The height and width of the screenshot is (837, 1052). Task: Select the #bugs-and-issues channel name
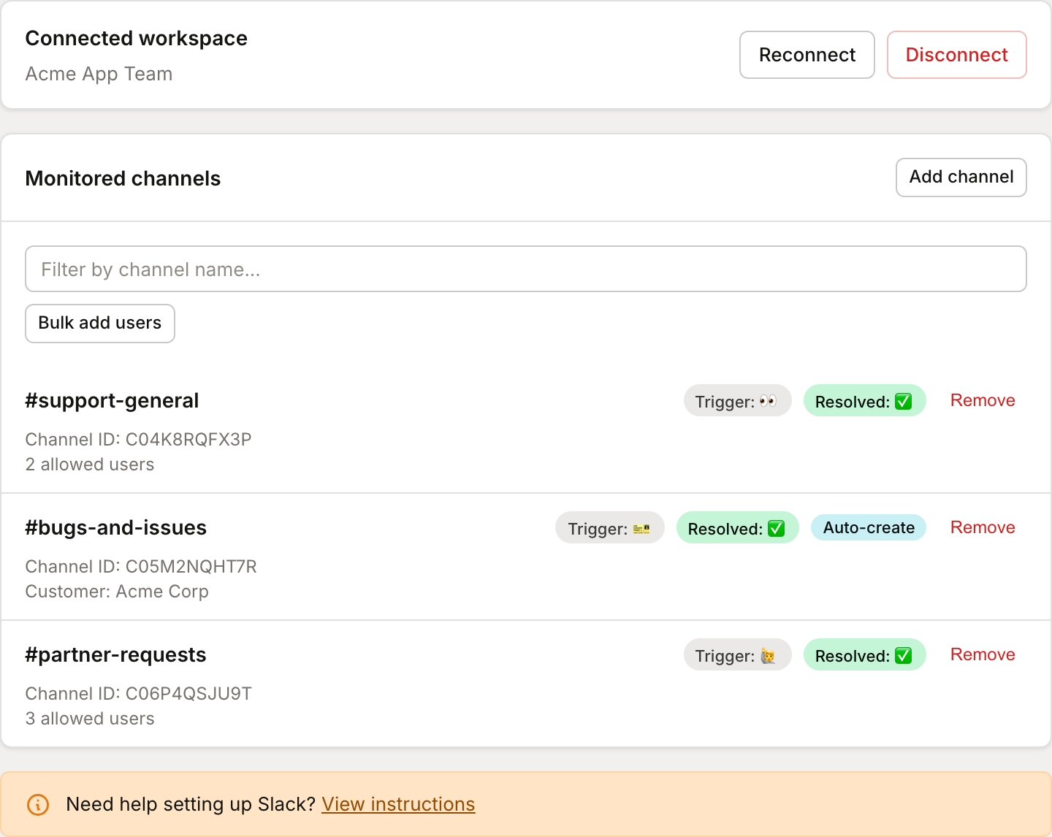(116, 528)
